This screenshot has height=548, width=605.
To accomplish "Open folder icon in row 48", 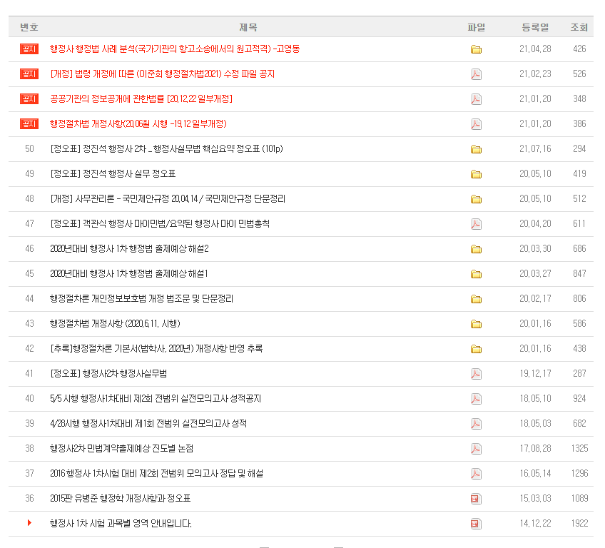I will coord(476,199).
